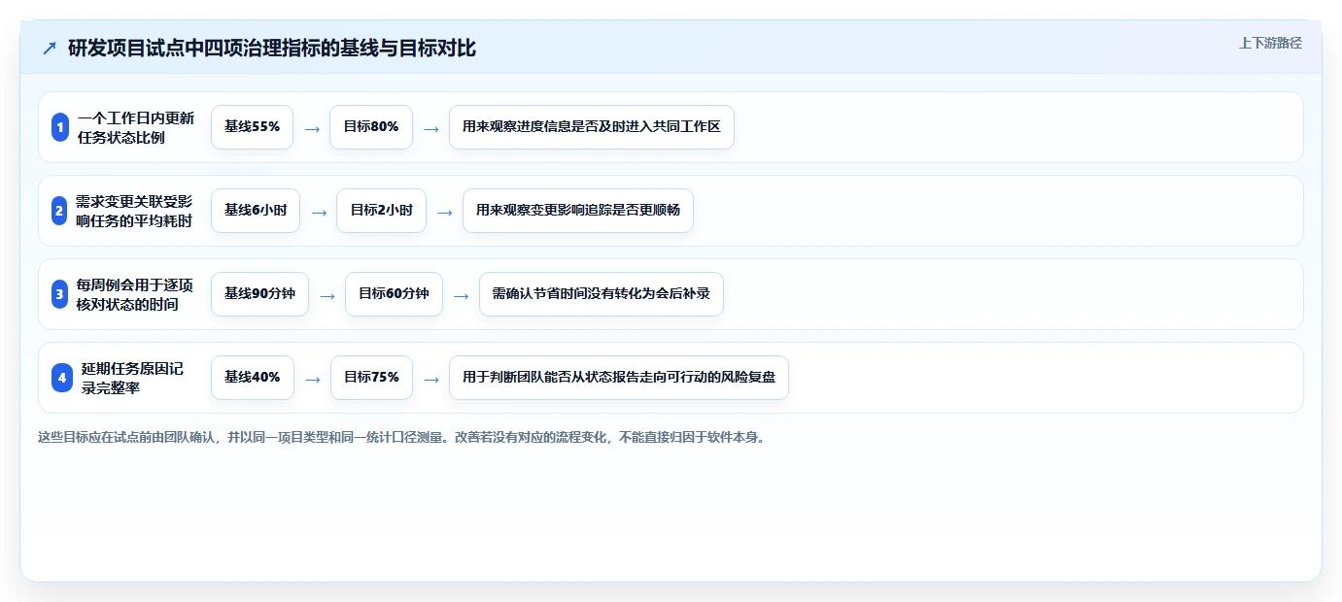1342x602 pixels.
Task: Click the 用来观察变更影响追踪是否更顺畅 box
Action: (578, 211)
